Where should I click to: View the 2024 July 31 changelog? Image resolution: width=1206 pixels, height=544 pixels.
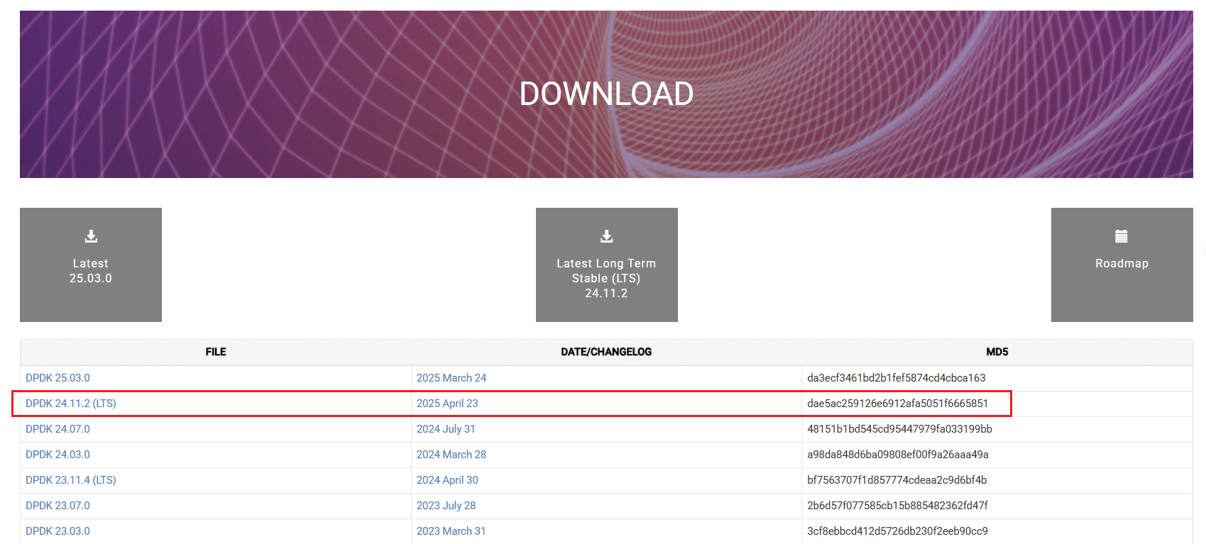coord(446,429)
